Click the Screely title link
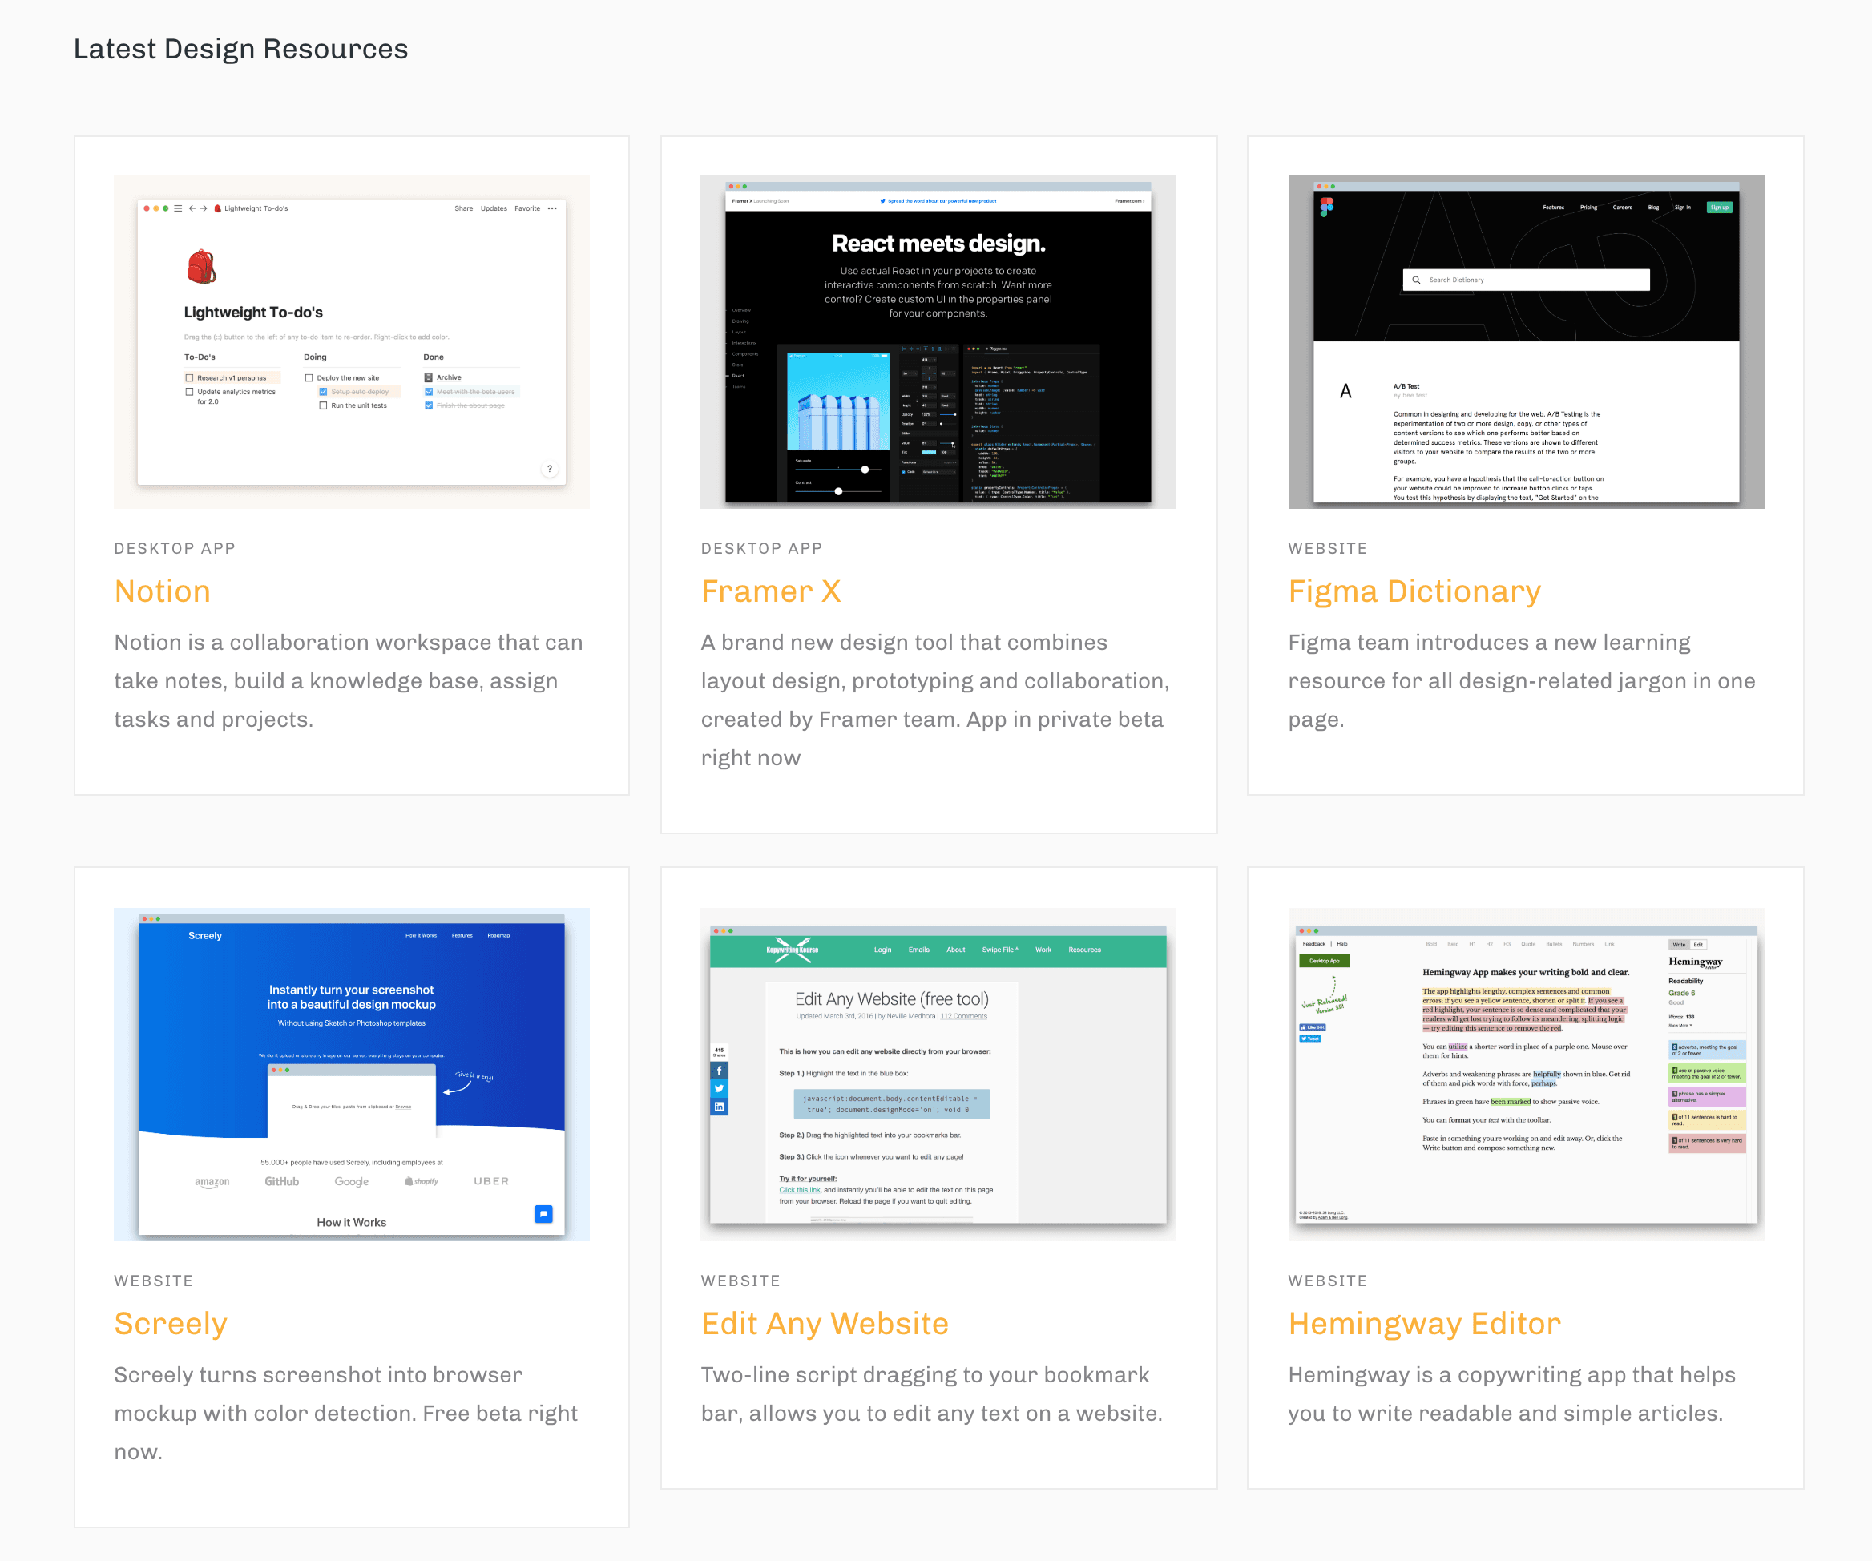Viewport: 1872px width, 1561px height. 170,1323
